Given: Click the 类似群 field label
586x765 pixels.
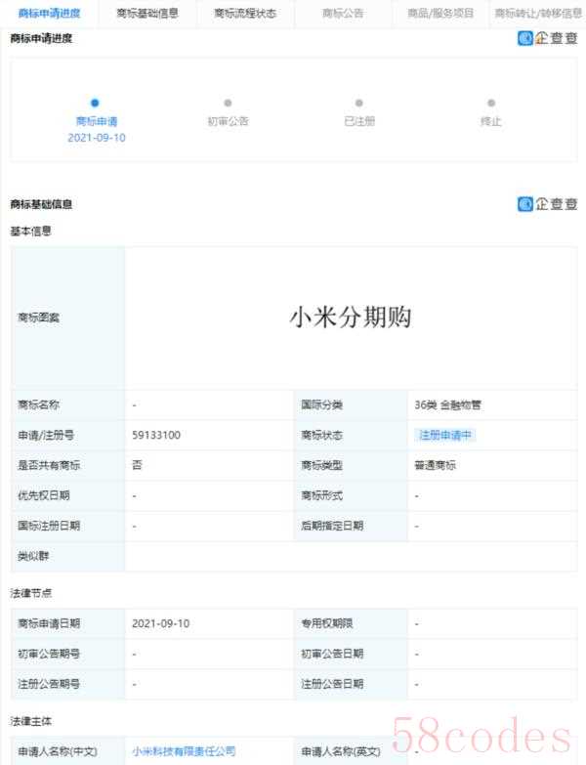Looking at the screenshot, I should pos(33,556).
